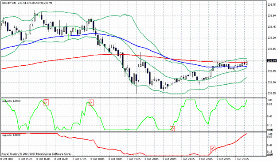Click the 239.15 price axis label

(x=272, y=49)
